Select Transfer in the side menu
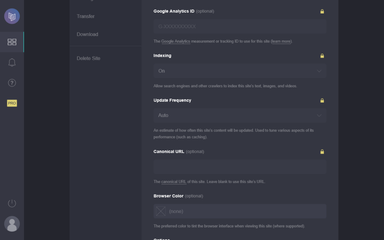The image size is (384, 240). [85, 16]
